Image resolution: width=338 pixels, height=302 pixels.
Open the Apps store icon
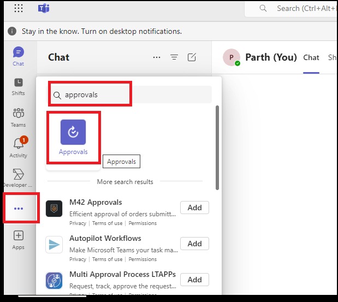19,240
